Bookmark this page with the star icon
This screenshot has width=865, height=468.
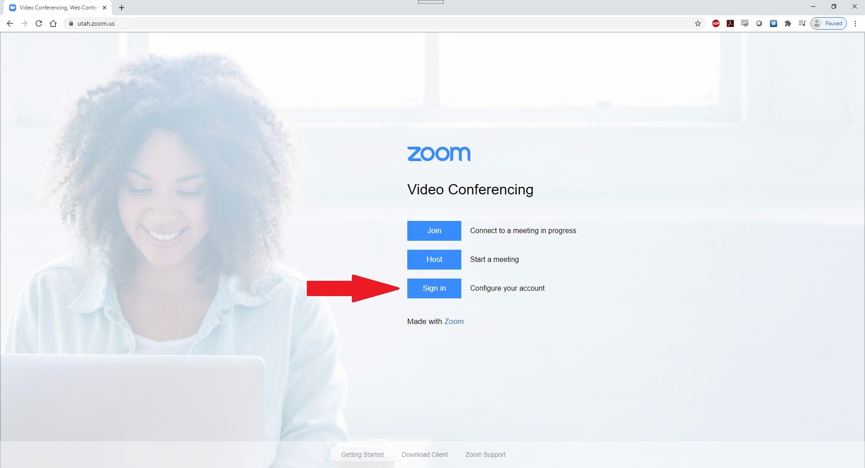pyautogui.click(x=698, y=23)
